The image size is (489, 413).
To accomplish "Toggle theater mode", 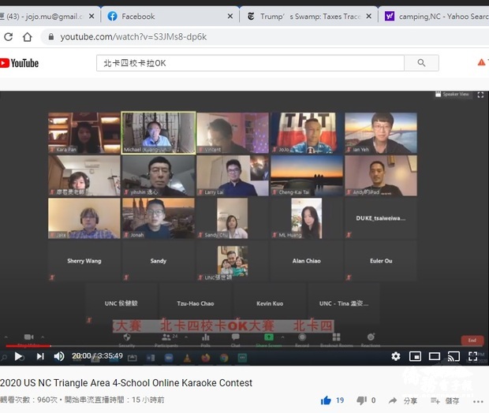I will point(435,356).
